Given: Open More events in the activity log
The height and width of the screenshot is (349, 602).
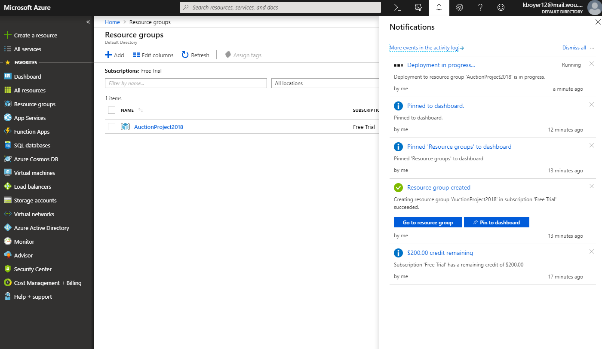Looking at the screenshot, I should coord(427,48).
